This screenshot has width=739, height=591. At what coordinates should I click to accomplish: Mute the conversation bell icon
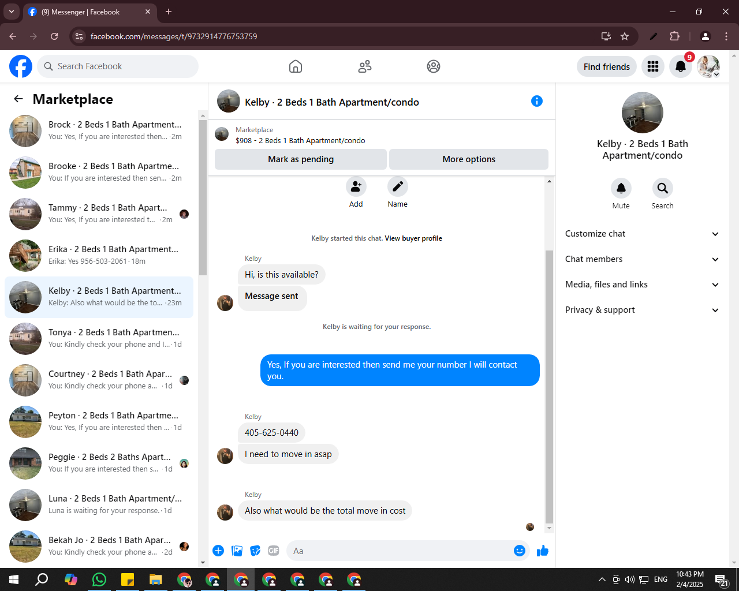click(x=621, y=188)
